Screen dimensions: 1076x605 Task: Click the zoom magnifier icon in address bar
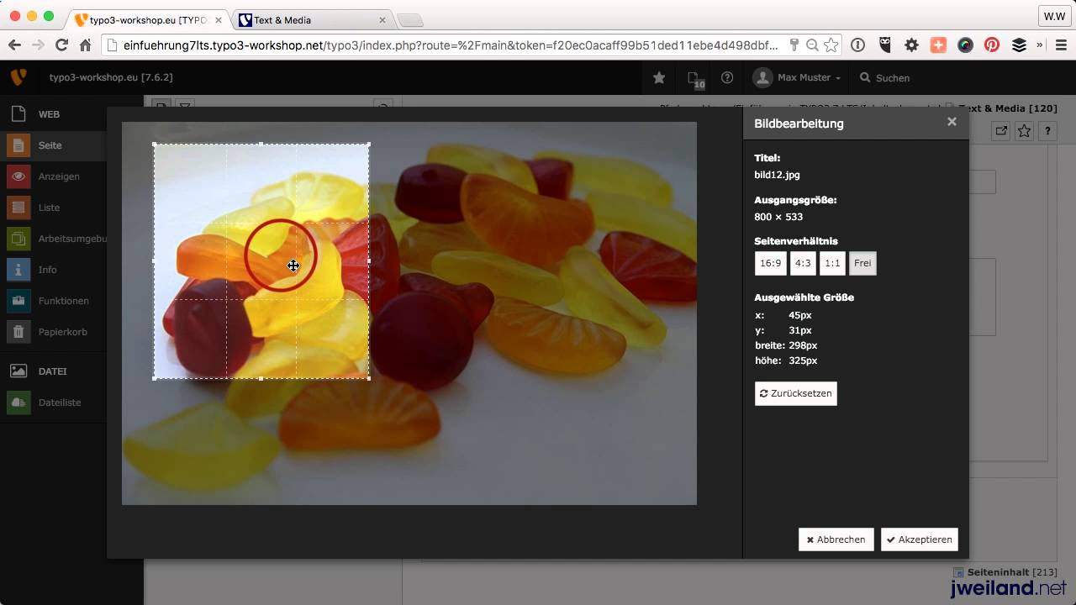(812, 45)
